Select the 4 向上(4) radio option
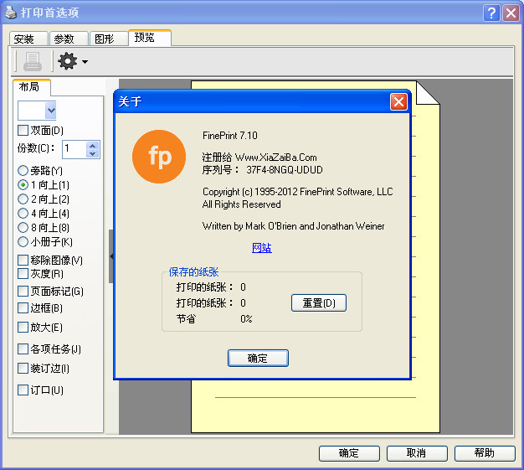Viewport: 524px width, 470px height. coord(23,213)
